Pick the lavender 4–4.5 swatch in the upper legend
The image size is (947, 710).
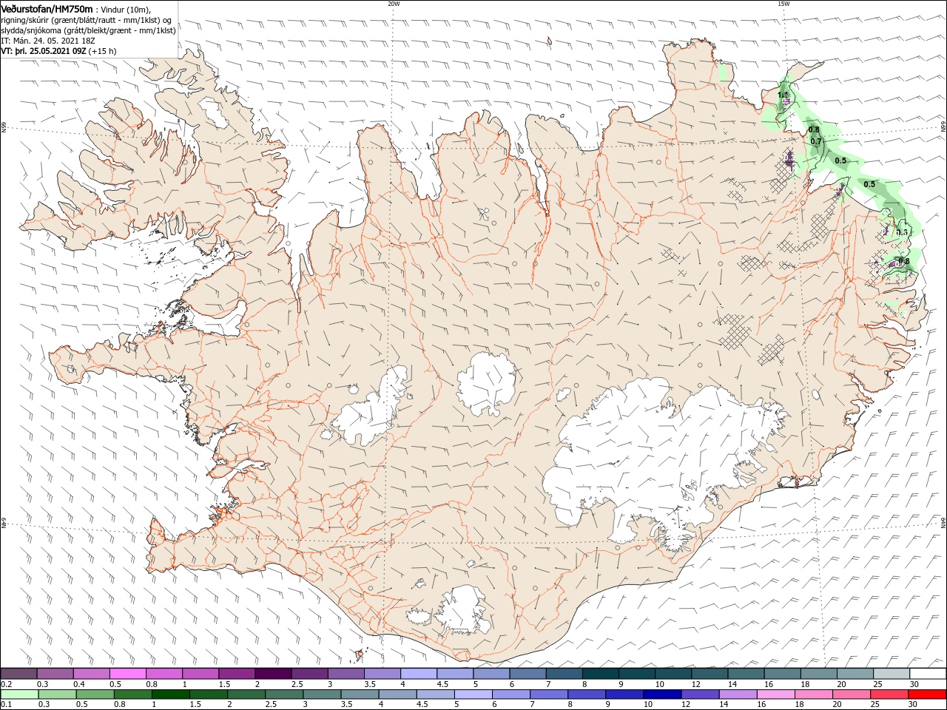[x=419, y=674]
